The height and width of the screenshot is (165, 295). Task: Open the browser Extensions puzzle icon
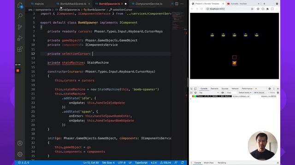coord(267,9)
